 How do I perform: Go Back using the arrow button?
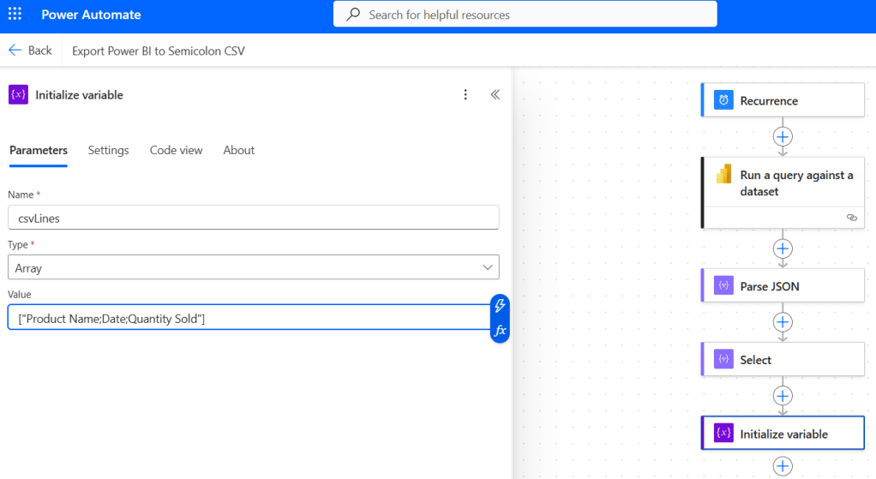[x=30, y=51]
